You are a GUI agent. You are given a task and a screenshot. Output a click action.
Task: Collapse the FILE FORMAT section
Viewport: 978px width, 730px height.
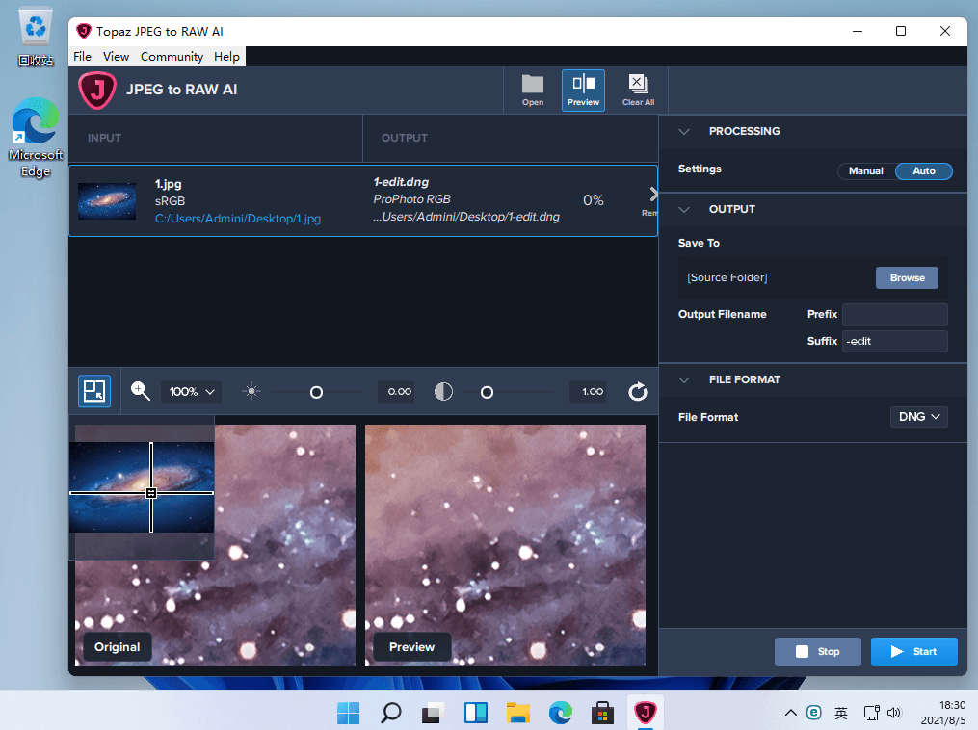pos(684,379)
